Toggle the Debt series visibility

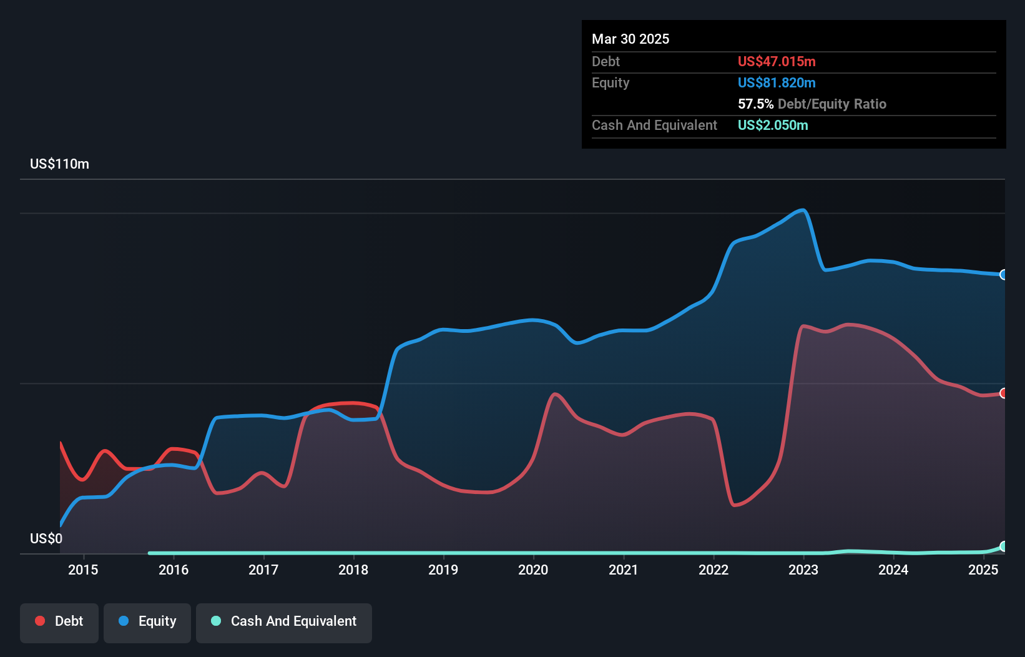point(59,622)
